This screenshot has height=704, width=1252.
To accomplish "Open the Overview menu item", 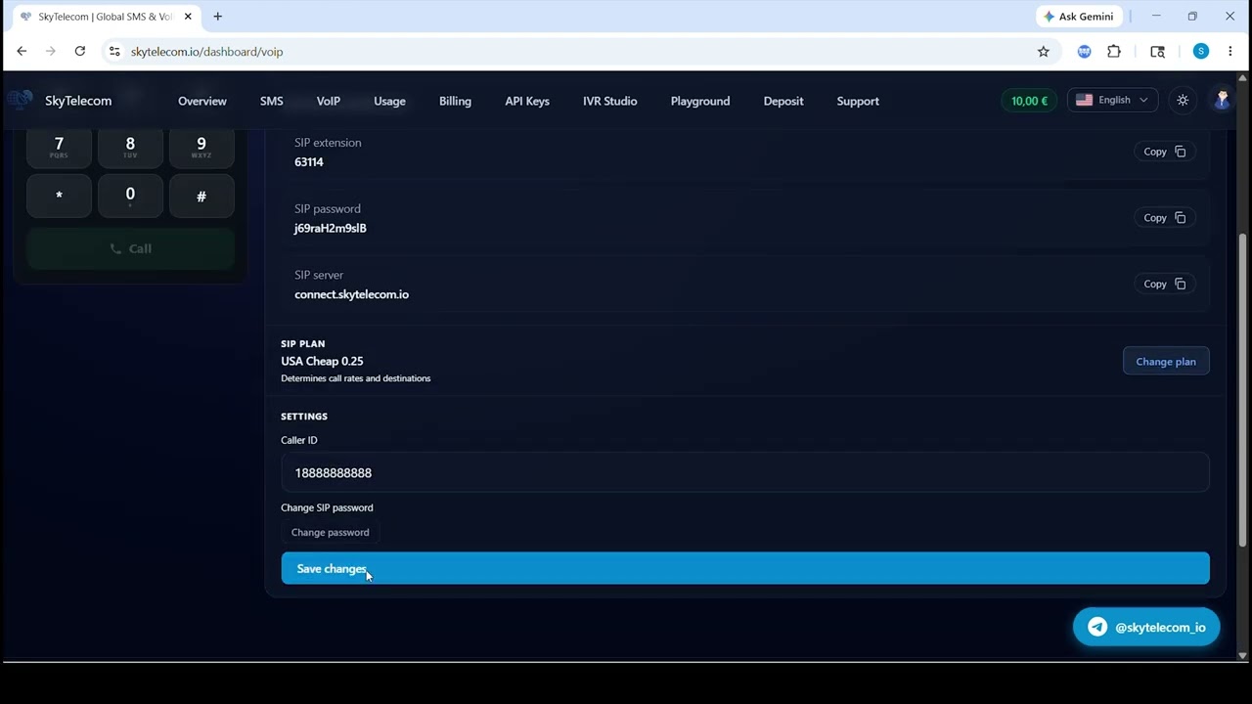I will click(x=202, y=101).
